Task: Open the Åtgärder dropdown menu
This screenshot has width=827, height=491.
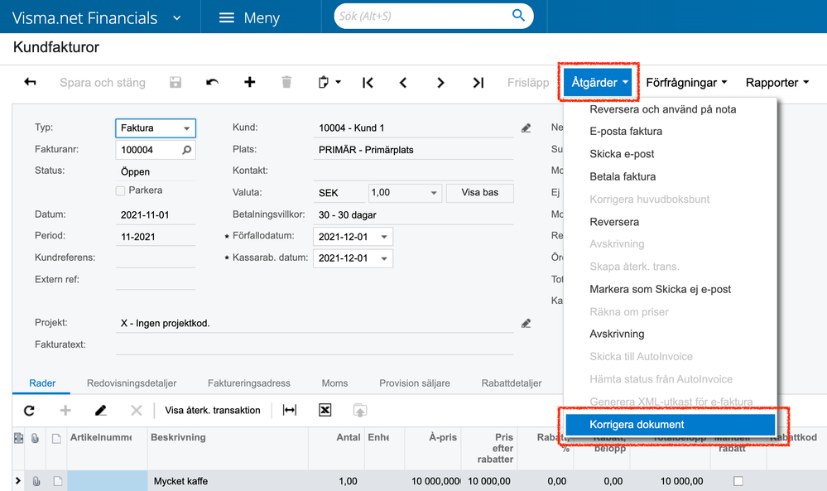Action: click(598, 82)
